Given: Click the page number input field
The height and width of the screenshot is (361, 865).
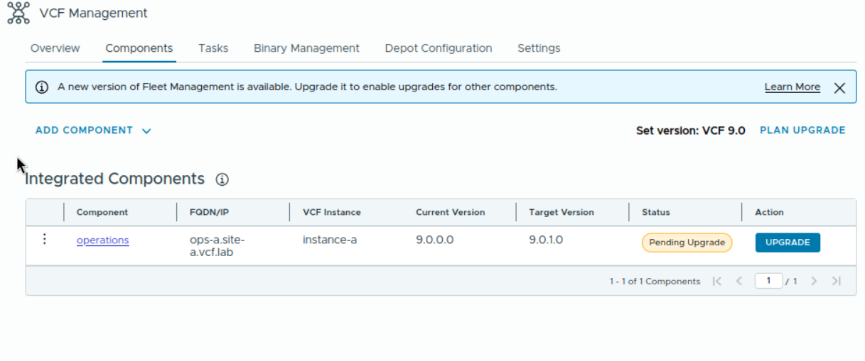Looking at the screenshot, I should [x=768, y=281].
